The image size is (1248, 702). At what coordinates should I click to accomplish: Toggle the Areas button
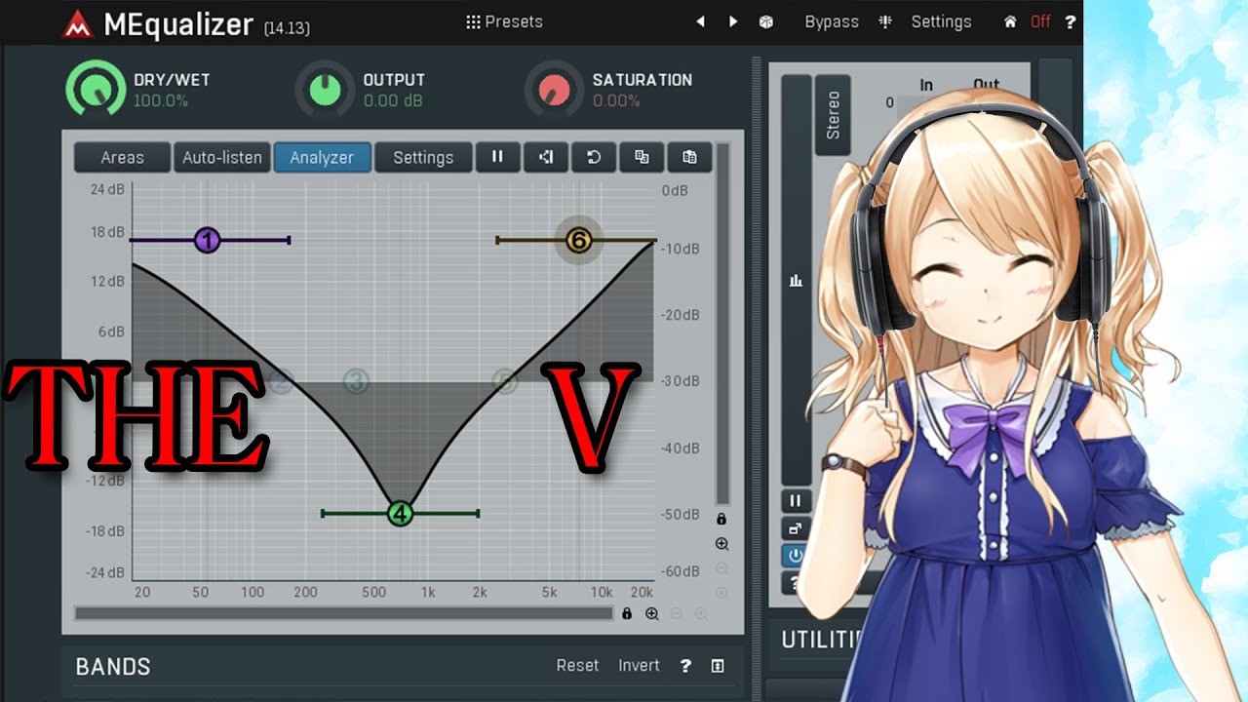[122, 157]
